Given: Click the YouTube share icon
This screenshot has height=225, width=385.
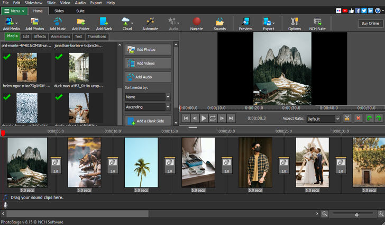Looking at the screenshot, I should (x=345, y=11).
